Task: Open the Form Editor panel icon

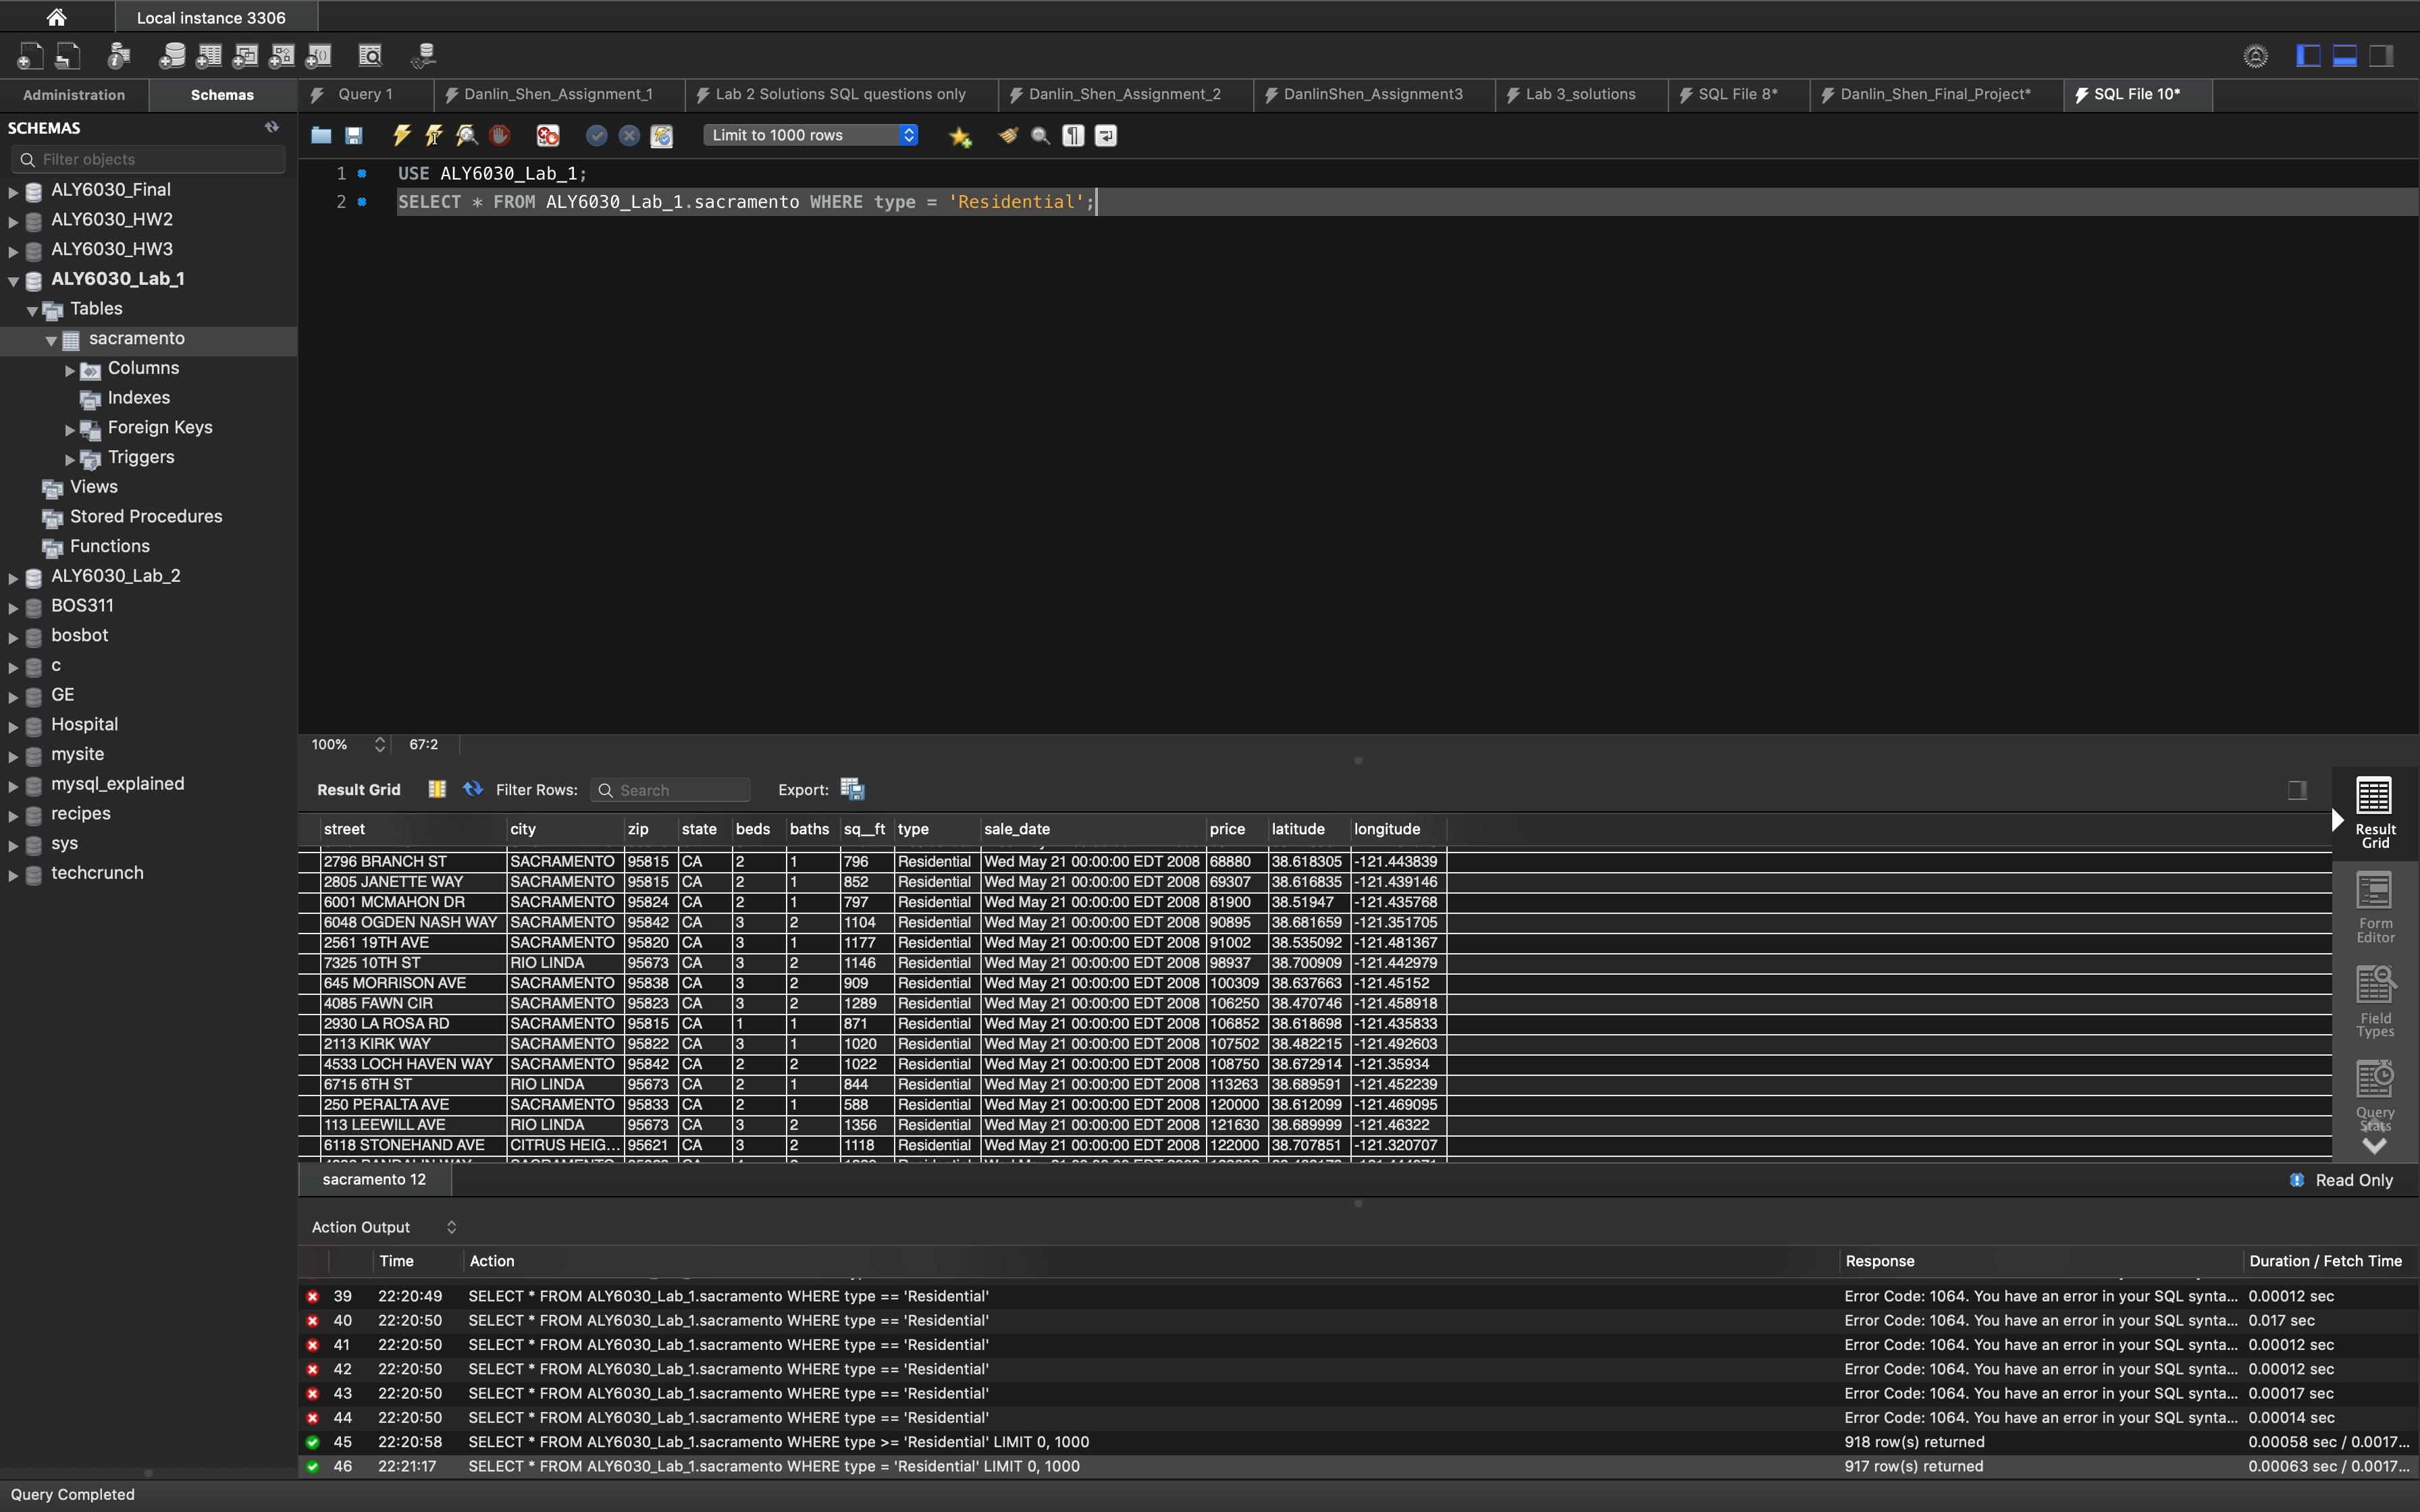Action: (2374, 906)
